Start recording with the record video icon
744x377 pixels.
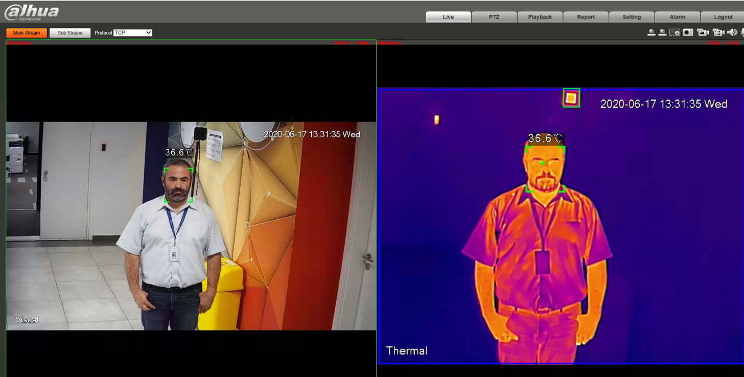point(718,32)
